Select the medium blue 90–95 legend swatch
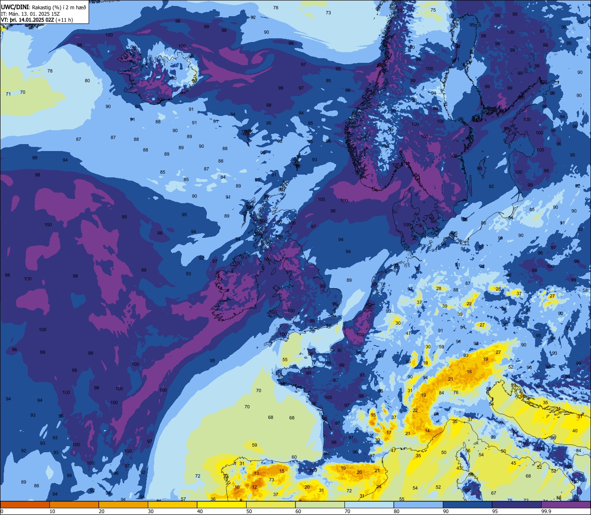This screenshot has width=591, height=515. point(467,504)
